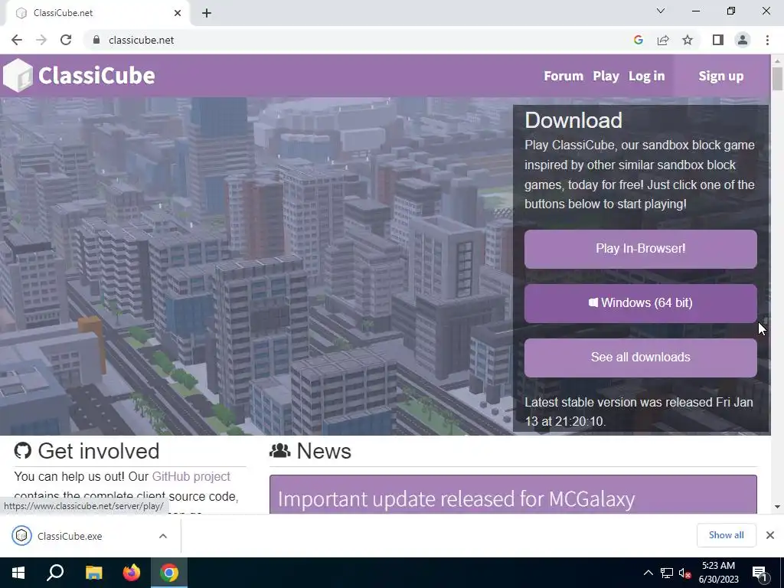Click Show all downloads button
The height and width of the screenshot is (588, 784).
click(x=726, y=535)
